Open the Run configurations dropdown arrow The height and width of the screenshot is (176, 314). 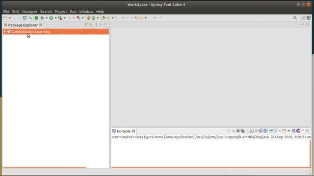(x=55, y=18)
